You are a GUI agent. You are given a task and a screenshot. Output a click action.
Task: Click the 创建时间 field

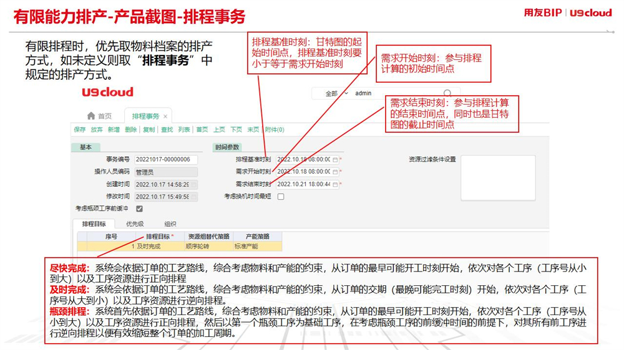point(166,184)
